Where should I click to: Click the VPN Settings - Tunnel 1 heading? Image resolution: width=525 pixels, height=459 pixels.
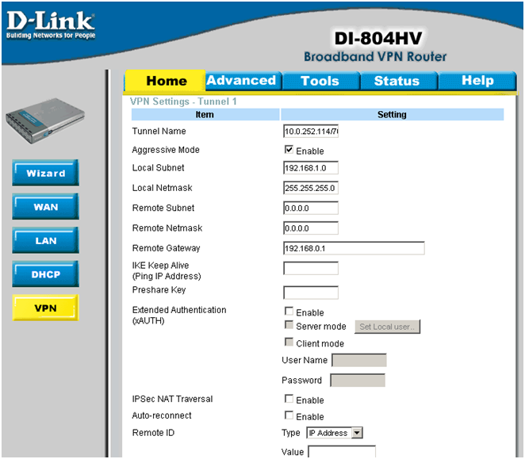183,101
